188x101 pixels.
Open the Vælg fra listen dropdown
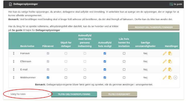tap(30, 94)
